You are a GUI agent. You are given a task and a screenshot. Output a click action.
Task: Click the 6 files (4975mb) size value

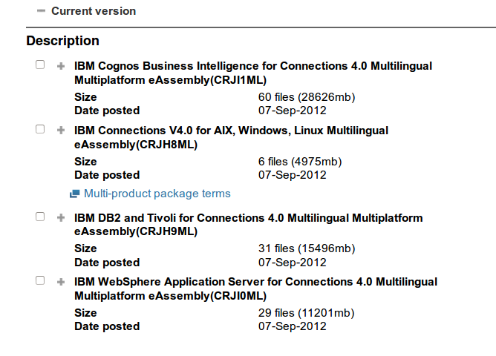pos(300,162)
